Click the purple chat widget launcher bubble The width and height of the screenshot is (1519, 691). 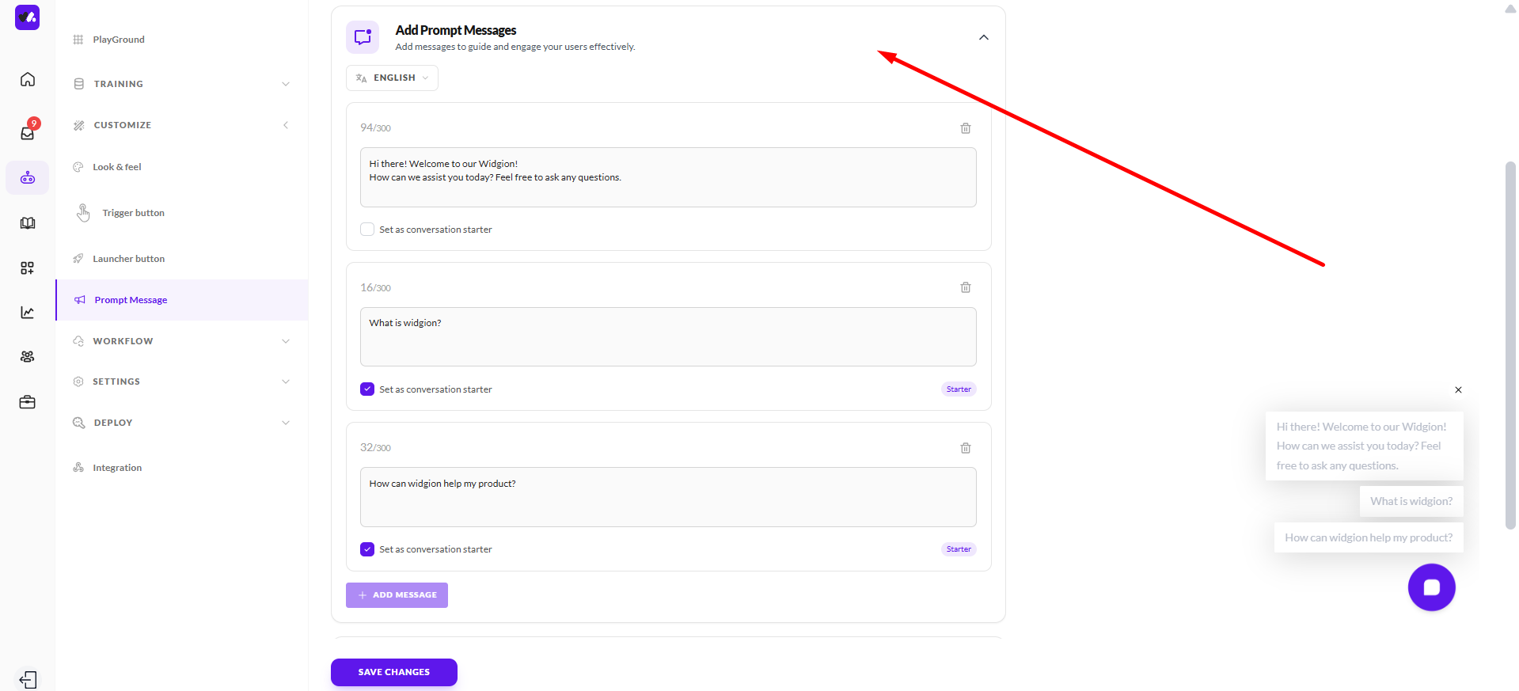tap(1430, 587)
